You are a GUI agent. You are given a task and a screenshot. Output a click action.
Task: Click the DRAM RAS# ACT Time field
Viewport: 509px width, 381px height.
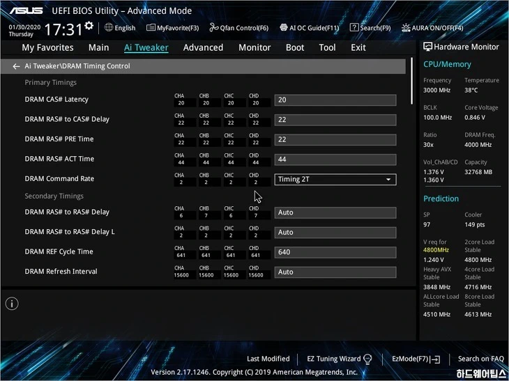coord(335,160)
